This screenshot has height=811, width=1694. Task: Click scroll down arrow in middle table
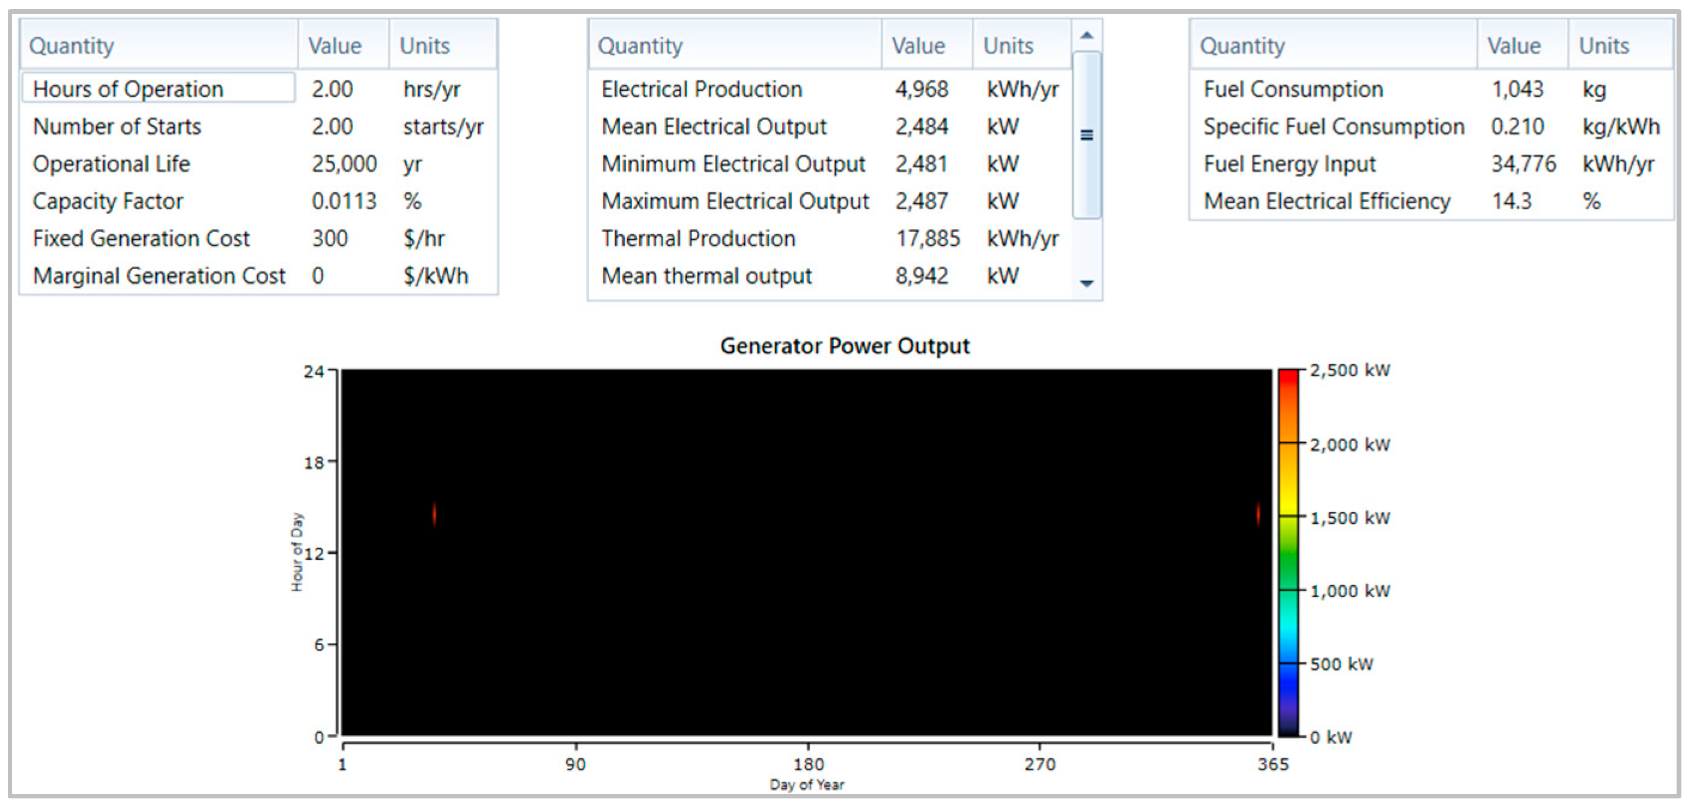[1086, 284]
